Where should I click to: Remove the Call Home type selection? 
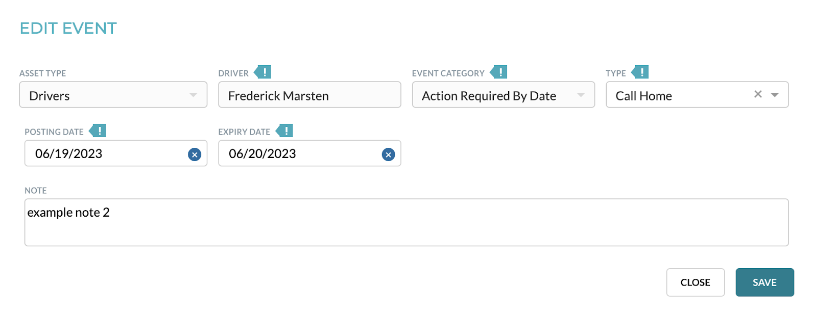758,94
